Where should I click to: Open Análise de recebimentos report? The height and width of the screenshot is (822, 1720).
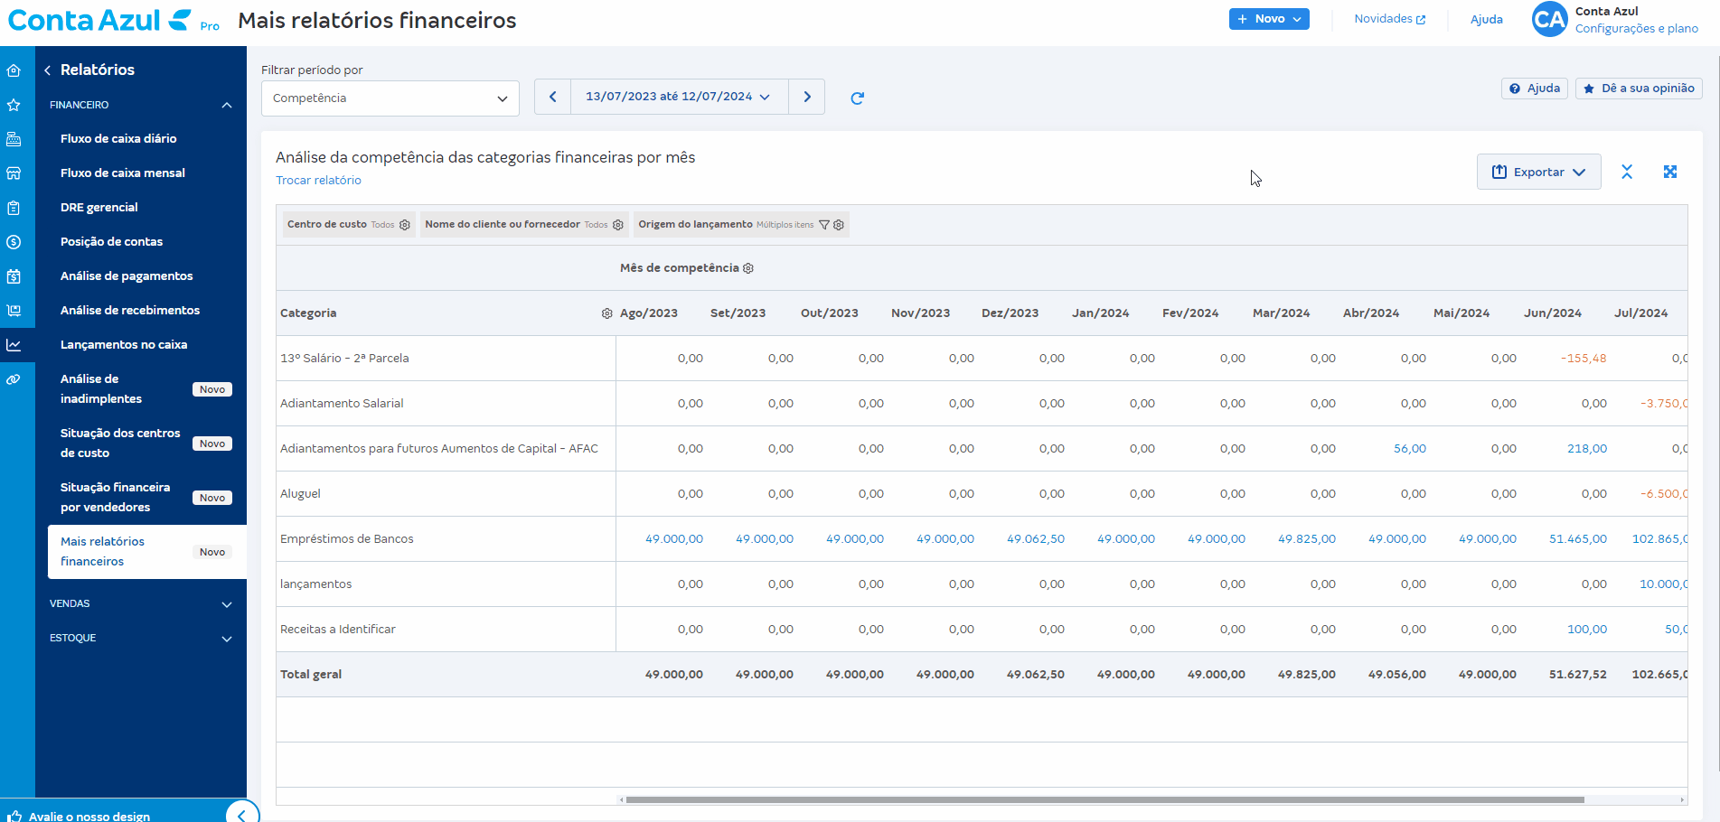(130, 310)
